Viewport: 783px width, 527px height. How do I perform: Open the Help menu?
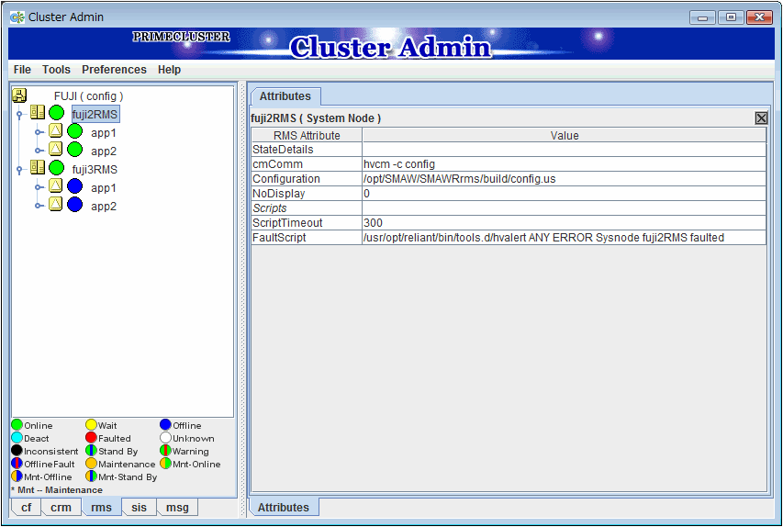[169, 70]
